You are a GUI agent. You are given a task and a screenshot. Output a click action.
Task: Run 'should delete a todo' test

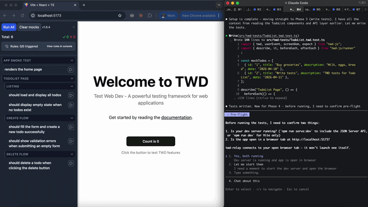(71, 163)
